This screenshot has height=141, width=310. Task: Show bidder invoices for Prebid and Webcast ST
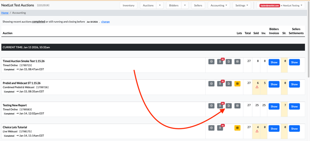coord(274,84)
